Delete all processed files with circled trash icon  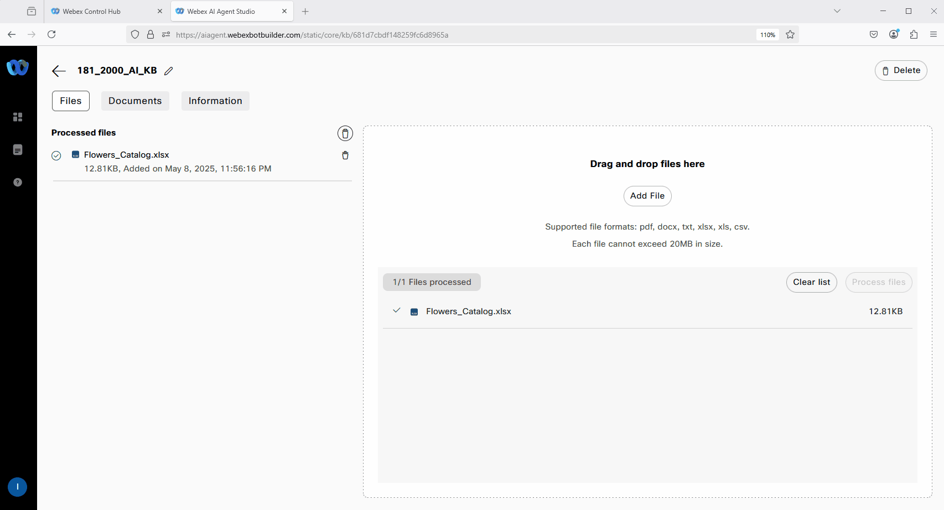[x=345, y=133]
